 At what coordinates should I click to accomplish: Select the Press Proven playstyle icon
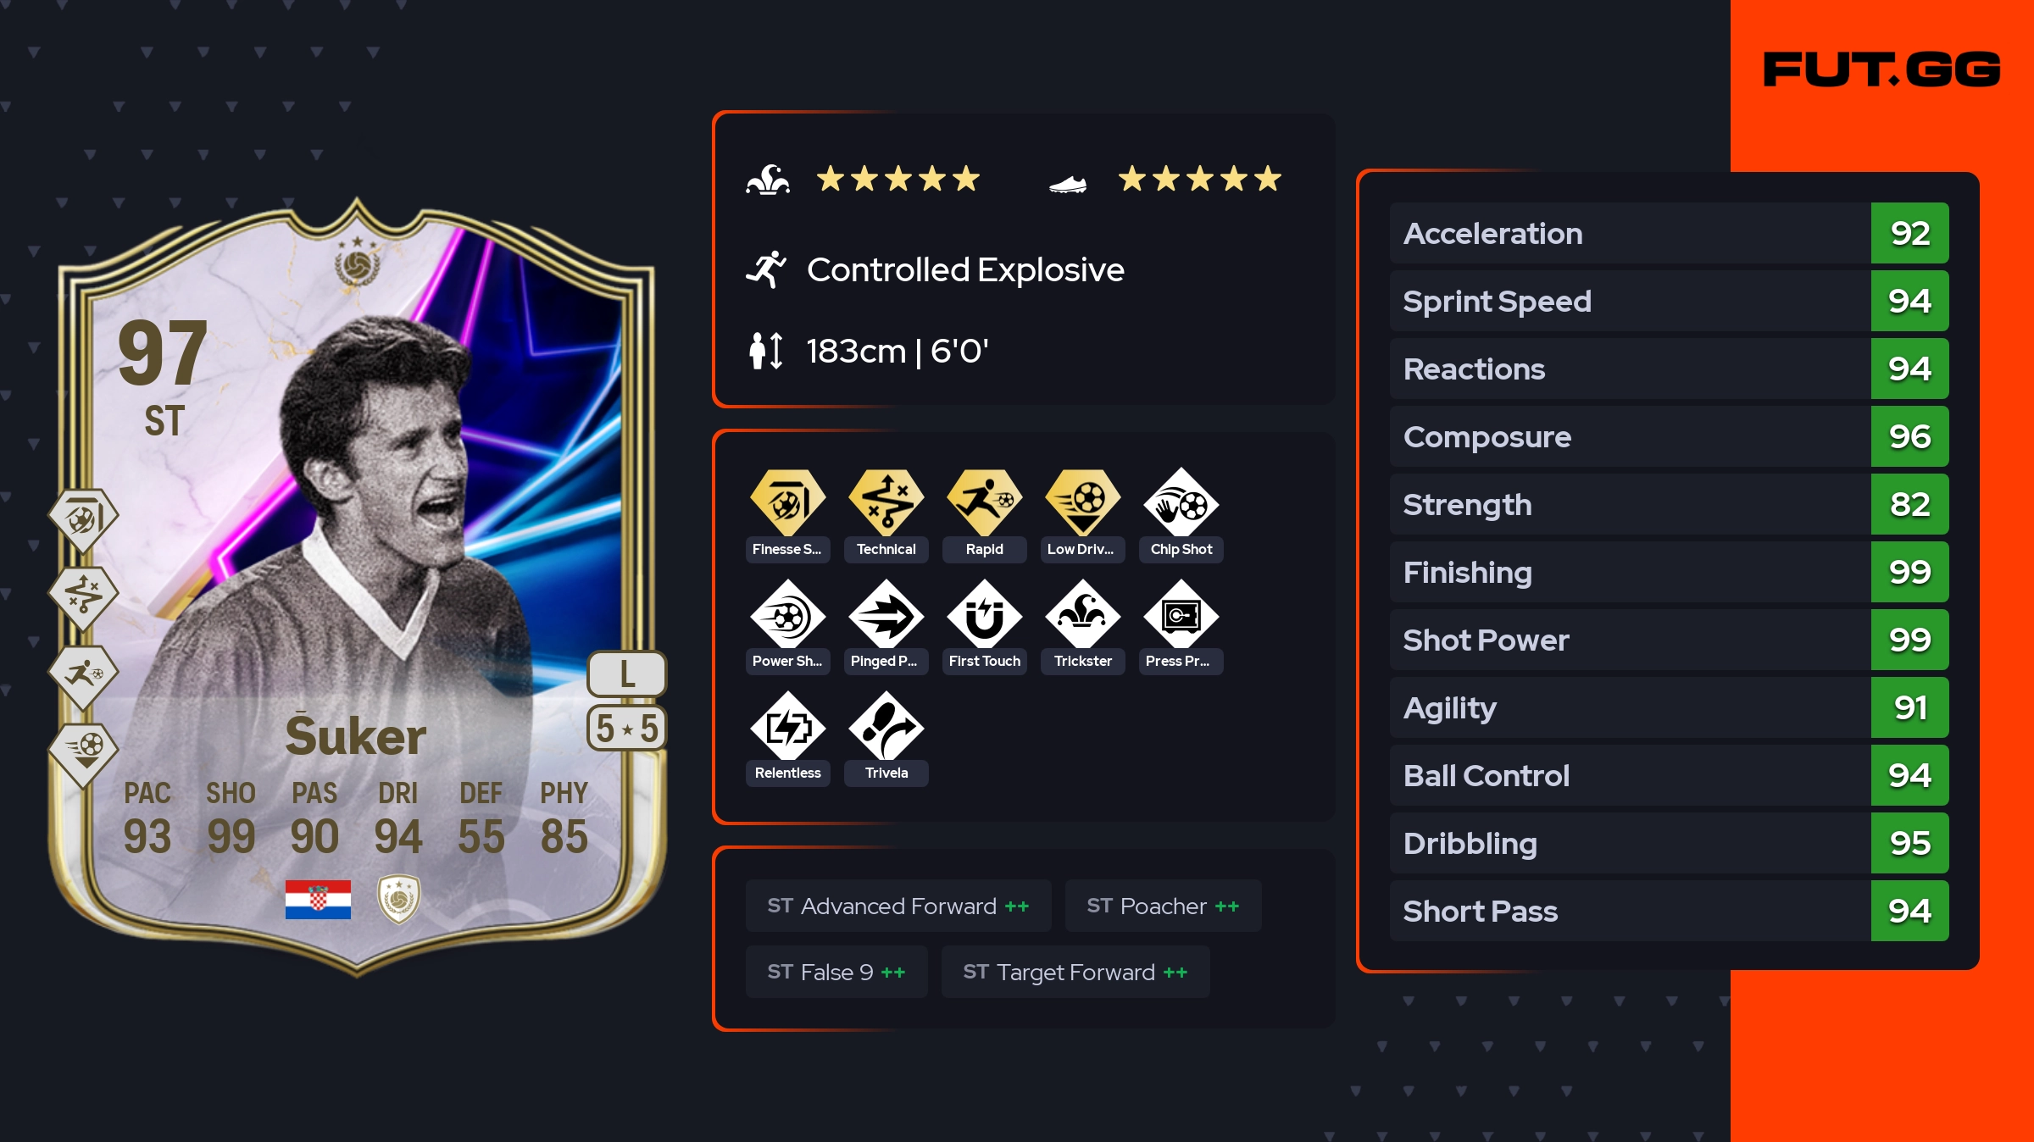[x=1181, y=616]
